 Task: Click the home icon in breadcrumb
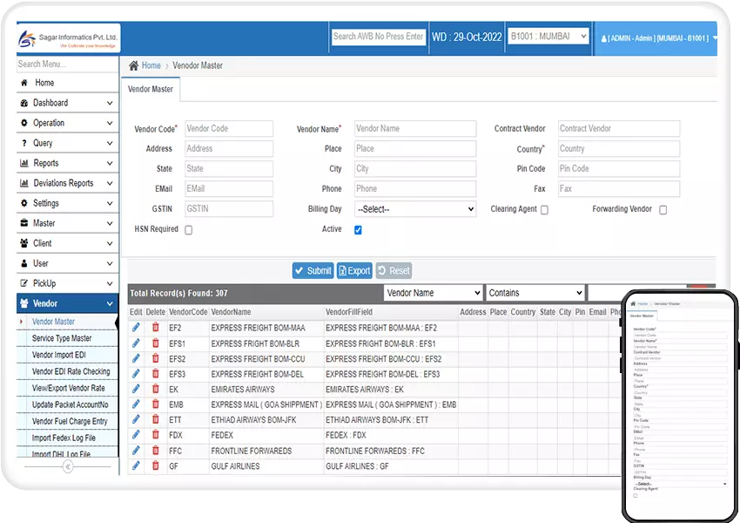(x=133, y=65)
